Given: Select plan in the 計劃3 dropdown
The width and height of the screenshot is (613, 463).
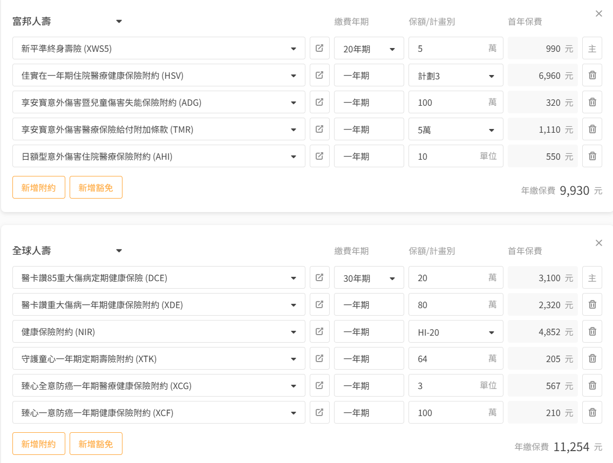Looking at the screenshot, I should point(455,76).
